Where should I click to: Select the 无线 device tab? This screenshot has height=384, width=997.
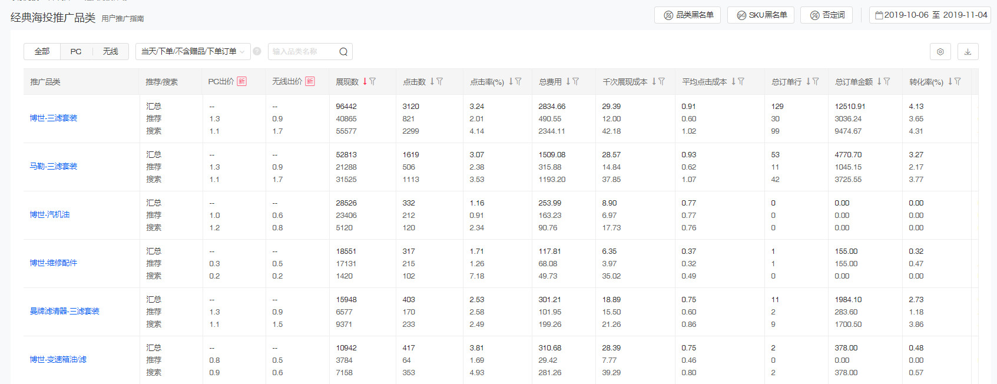click(x=110, y=52)
